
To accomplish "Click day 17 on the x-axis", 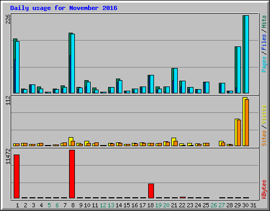I will point(142,205).
